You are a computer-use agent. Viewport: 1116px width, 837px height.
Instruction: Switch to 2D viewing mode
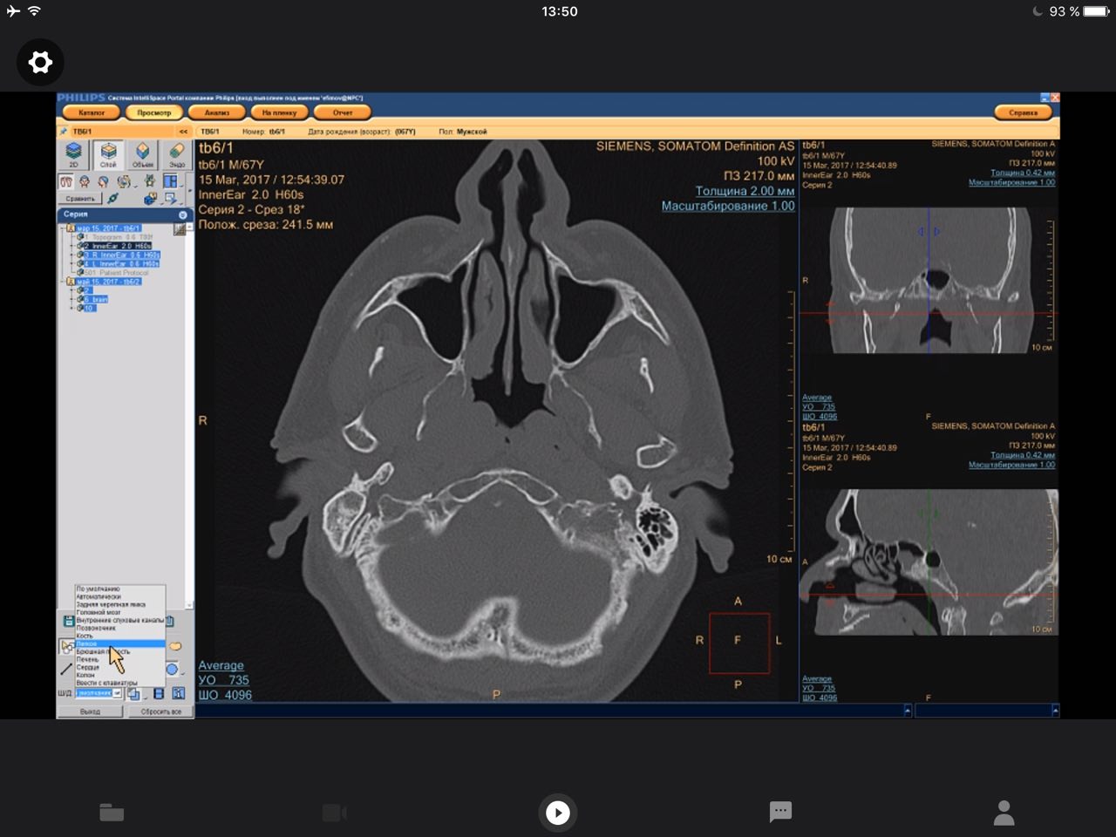pyautogui.click(x=73, y=154)
